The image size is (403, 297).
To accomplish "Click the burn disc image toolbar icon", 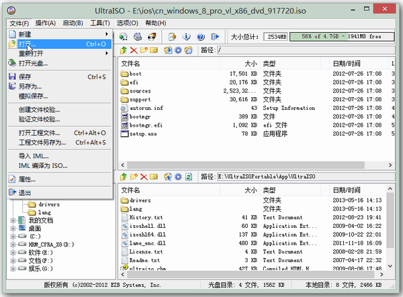I will [152, 37].
